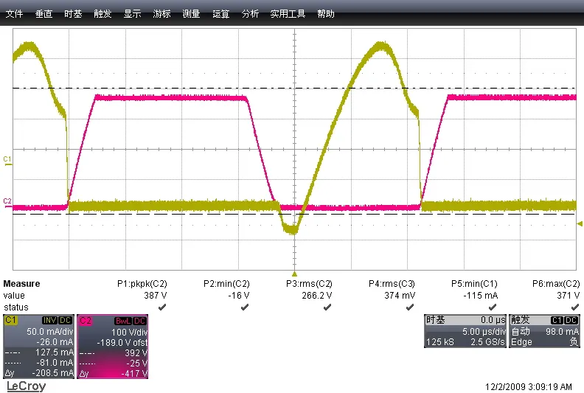584x393 pixels.
Task: Open the 时基 timebase descriptor box
Action: [465, 331]
